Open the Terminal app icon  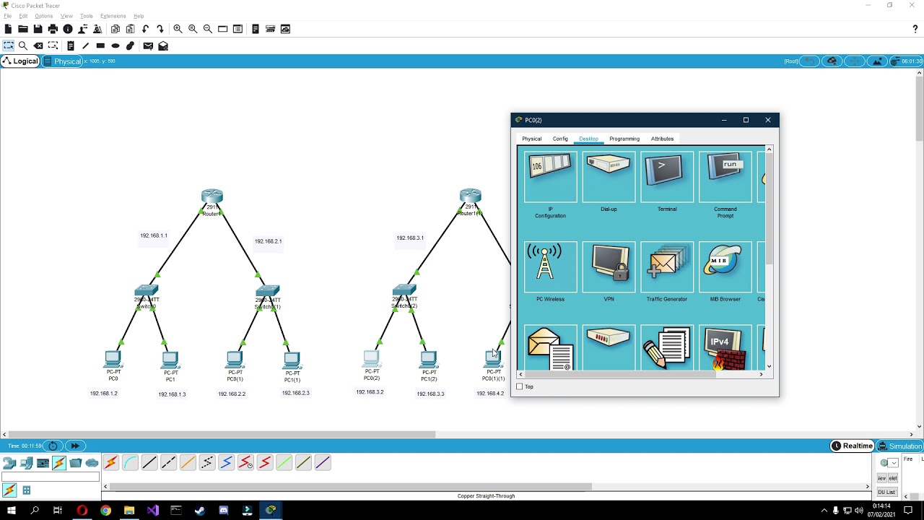click(x=667, y=177)
